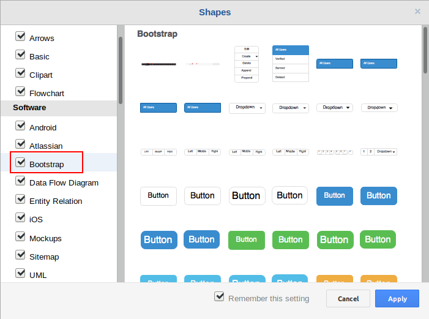Screen dimensions: 429x319
Task: Pick the pagination with Dropdown shape
Action: pos(378,151)
